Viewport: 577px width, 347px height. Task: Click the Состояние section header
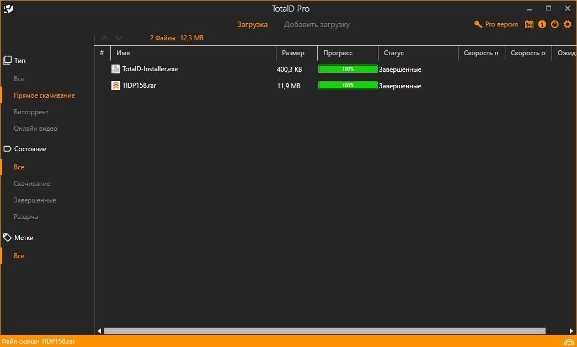[x=30, y=148]
